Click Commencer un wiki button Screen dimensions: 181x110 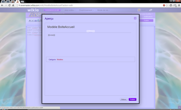point(52,10)
